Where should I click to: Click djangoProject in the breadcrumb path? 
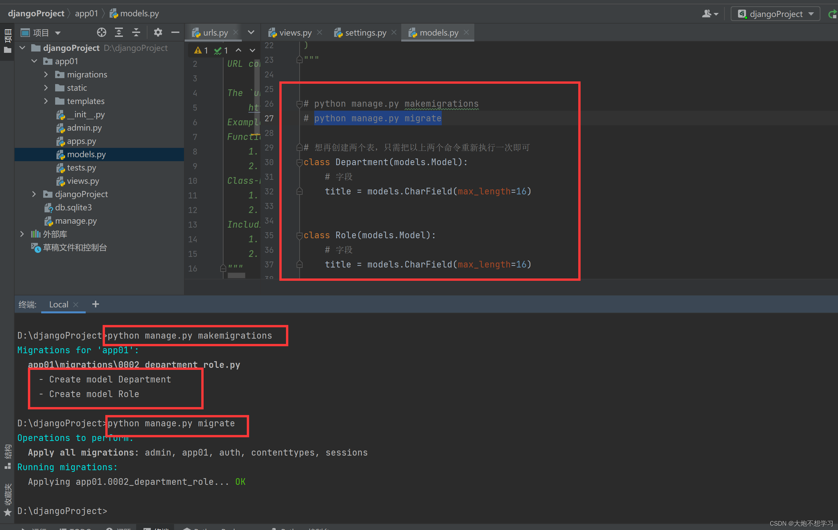pos(36,13)
